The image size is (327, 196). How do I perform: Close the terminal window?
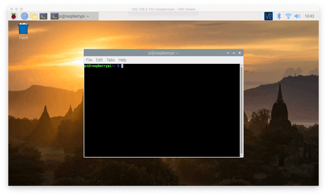[x=240, y=53]
